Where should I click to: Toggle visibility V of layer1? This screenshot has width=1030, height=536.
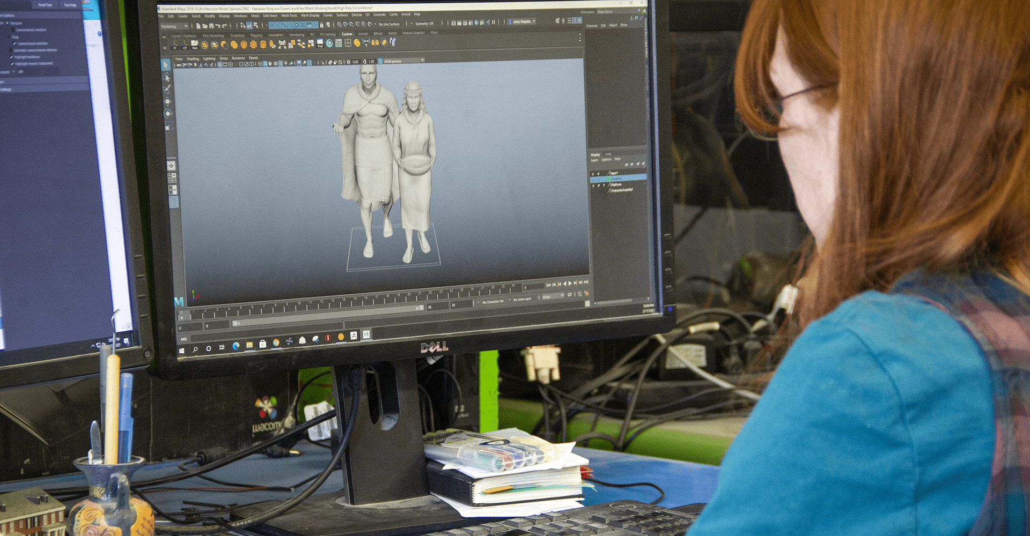(593, 174)
